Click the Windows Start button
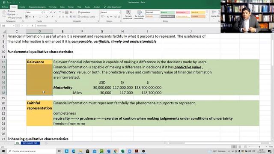Viewport: 274px width, 154px height. [3, 151]
